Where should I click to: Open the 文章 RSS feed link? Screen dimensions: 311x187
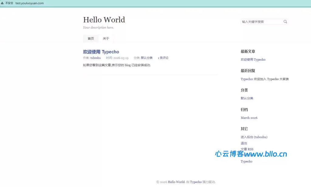[x=247, y=149]
